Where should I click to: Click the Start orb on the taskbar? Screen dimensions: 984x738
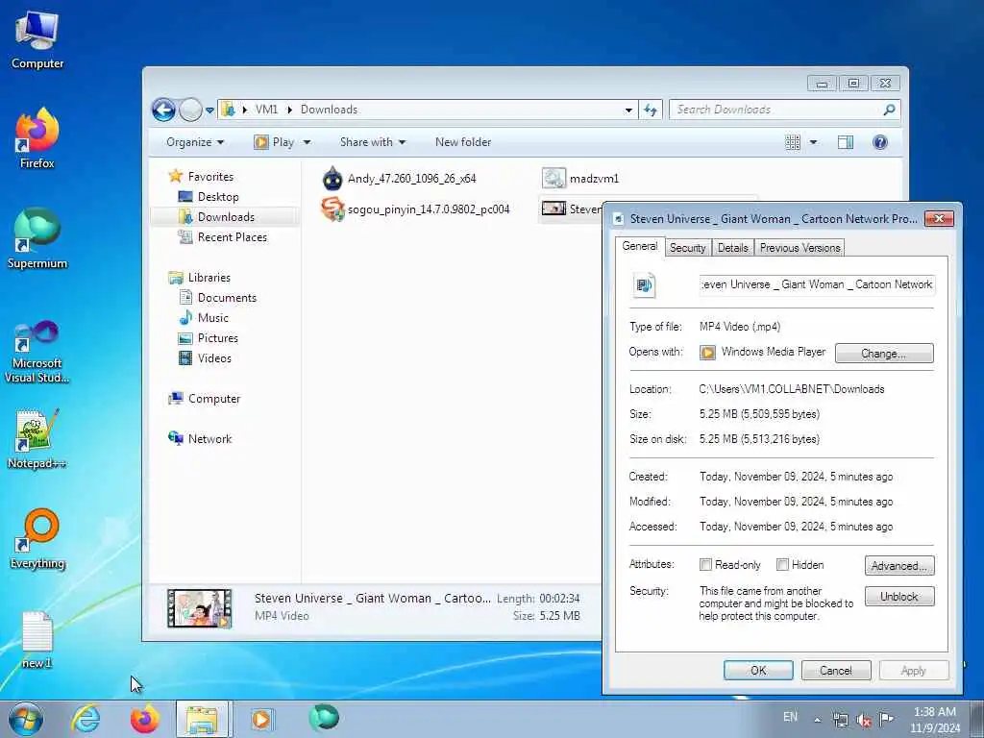26,719
